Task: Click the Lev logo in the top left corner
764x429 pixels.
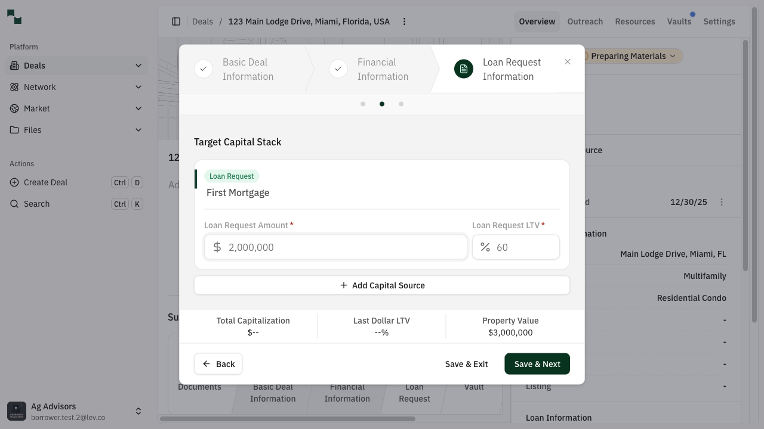Action: (x=14, y=16)
